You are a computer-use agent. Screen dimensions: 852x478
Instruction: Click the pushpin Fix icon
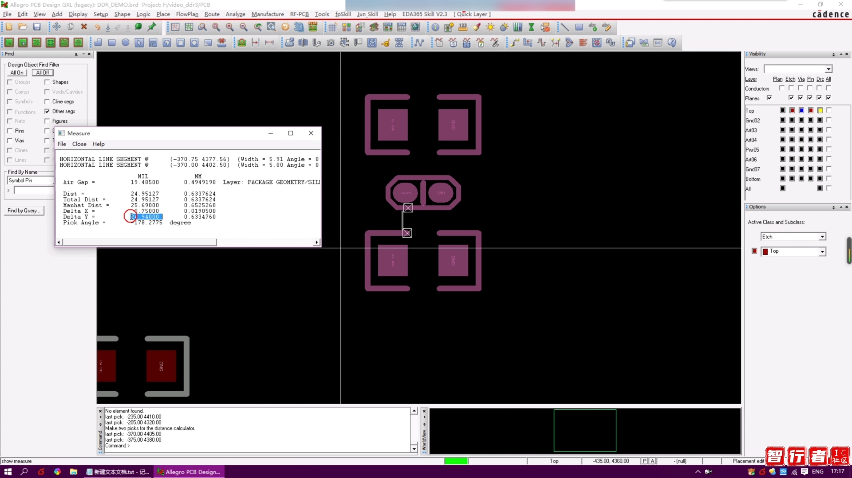[x=152, y=27]
